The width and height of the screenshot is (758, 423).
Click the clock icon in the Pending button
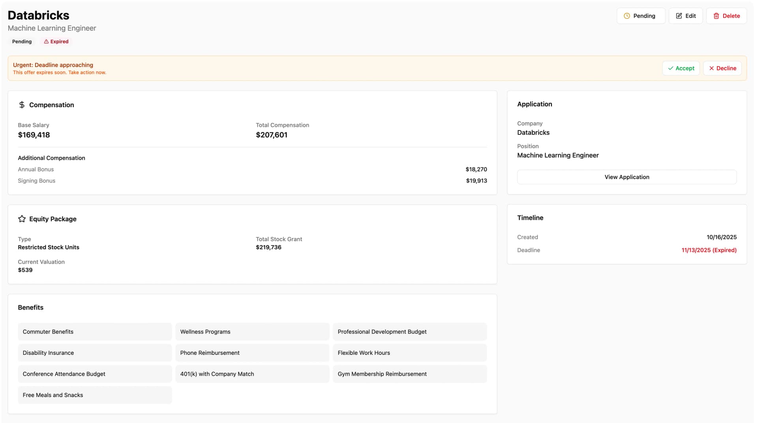pyautogui.click(x=627, y=16)
